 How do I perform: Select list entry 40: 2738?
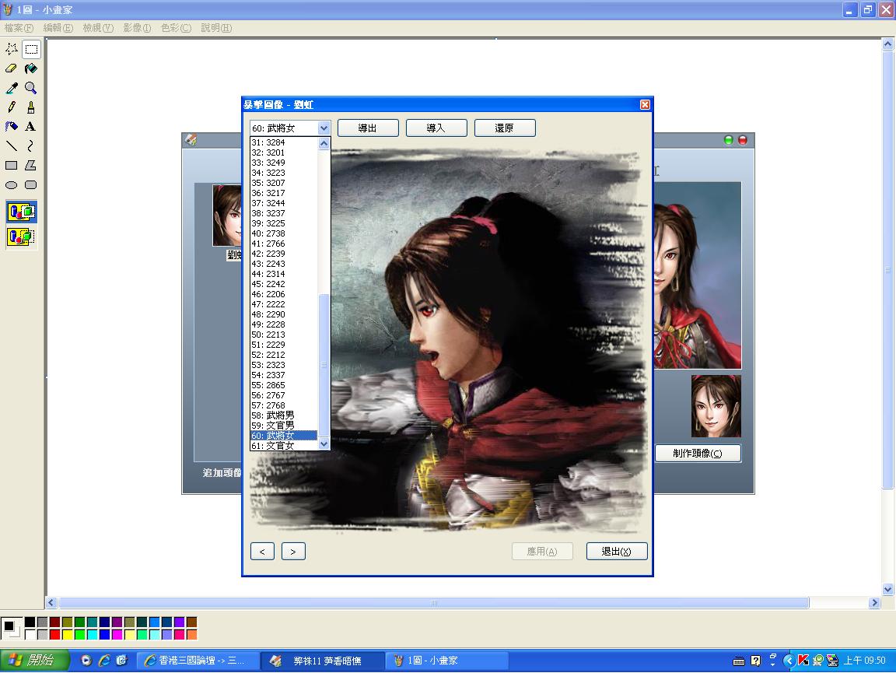tap(284, 233)
